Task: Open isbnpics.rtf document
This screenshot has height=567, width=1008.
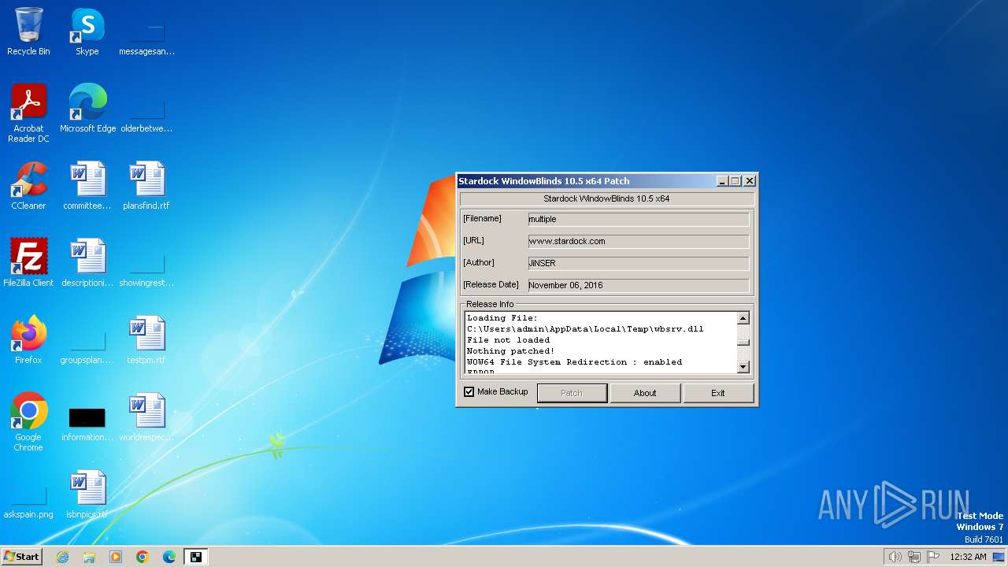Action: click(87, 494)
